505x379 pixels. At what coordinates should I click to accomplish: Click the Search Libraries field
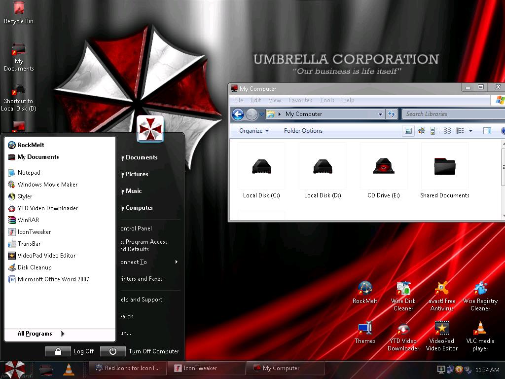pyautogui.click(x=451, y=114)
